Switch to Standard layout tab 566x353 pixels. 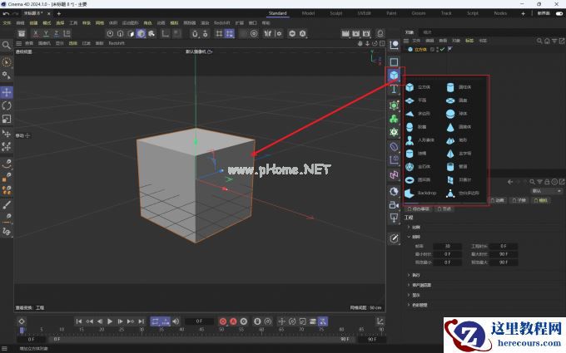point(277,13)
